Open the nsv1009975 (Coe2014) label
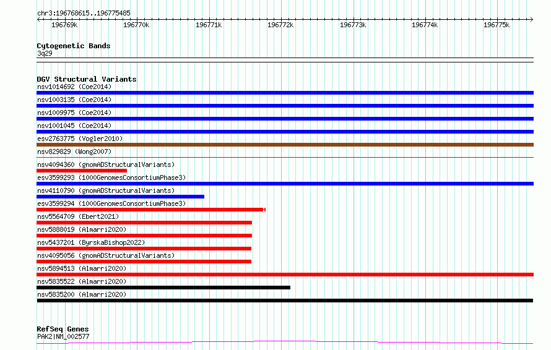Viewport: 551px width, 350px height. tap(74, 113)
